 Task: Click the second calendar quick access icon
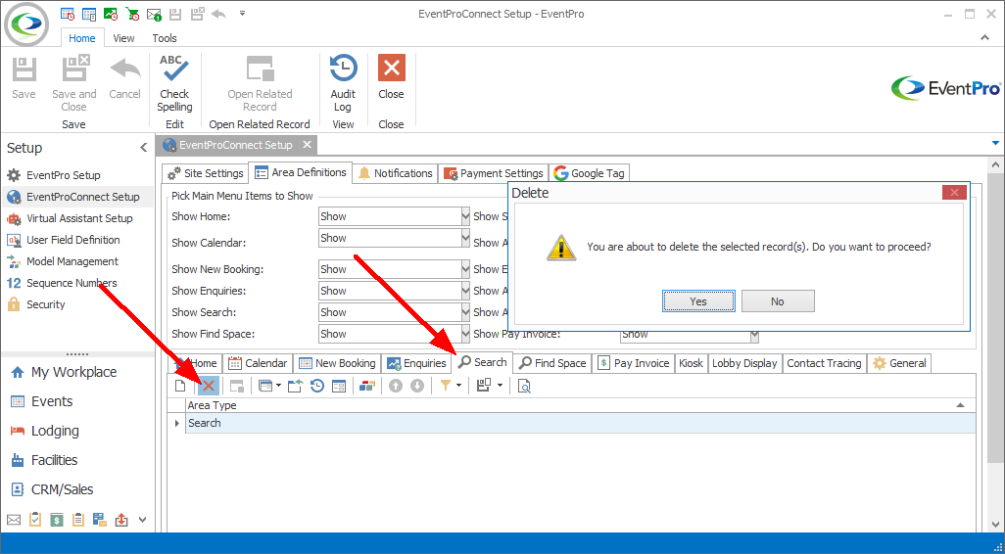(89, 13)
